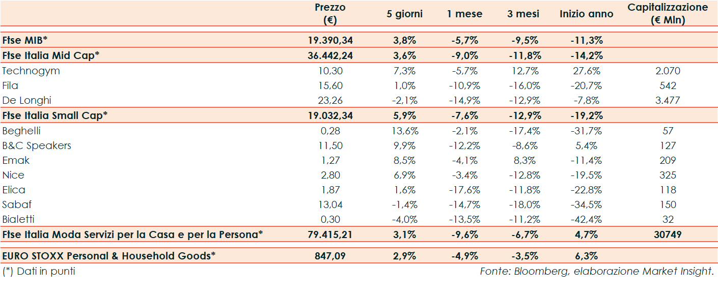718x293 pixels.
Task: Click the capitalization value 30749
Action: [x=667, y=235]
